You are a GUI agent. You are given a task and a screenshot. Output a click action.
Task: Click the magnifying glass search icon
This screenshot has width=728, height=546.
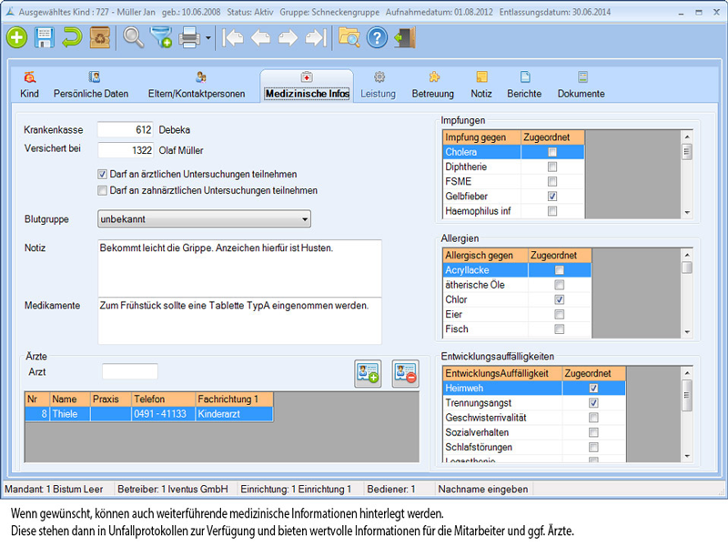[x=134, y=37]
